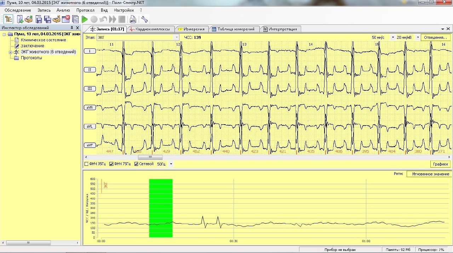Start recording with the green play icon
The height and width of the screenshot is (253, 453).
(85, 19)
